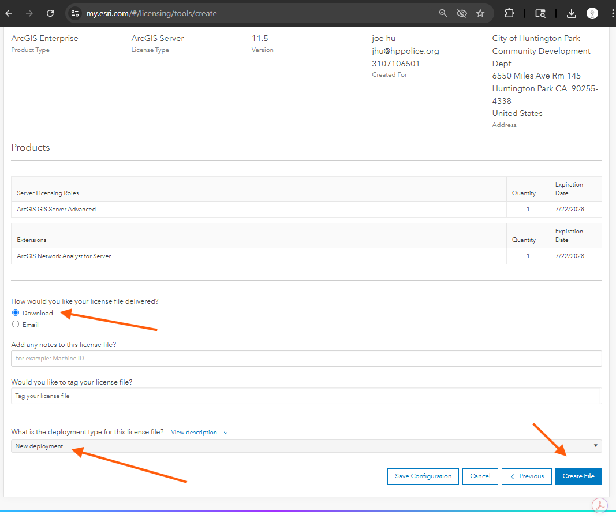Image resolution: width=616 pixels, height=518 pixels.
Task: Select the Email delivery option
Action: point(16,325)
